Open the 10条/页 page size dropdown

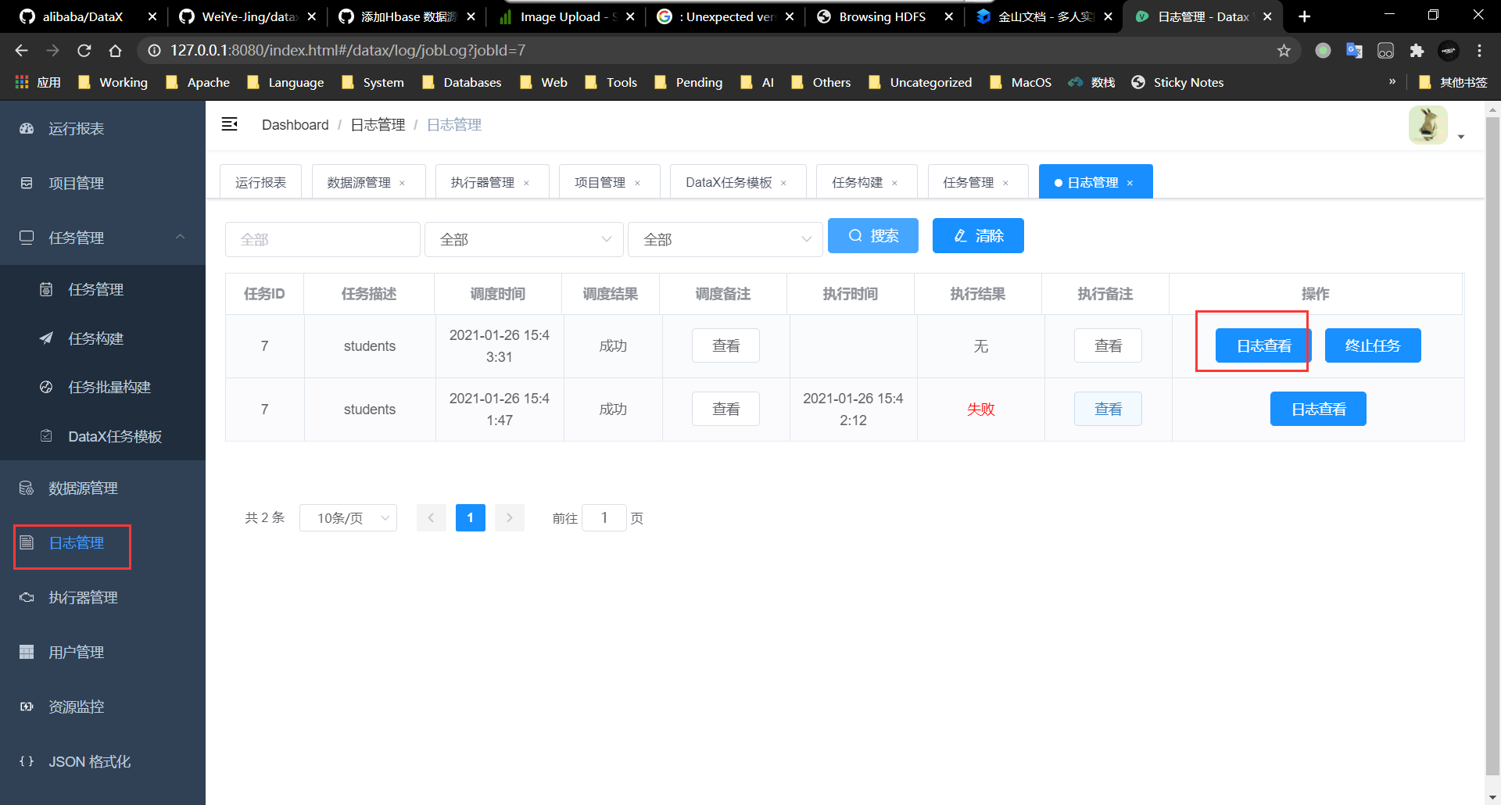(x=348, y=517)
